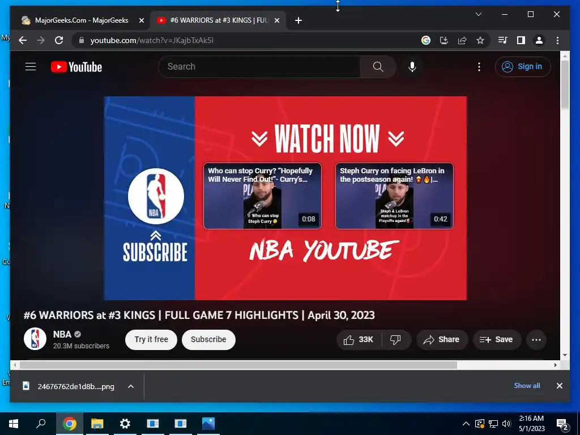Open the YouTube hamburger guide menu
The image size is (580, 435).
click(31, 67)
